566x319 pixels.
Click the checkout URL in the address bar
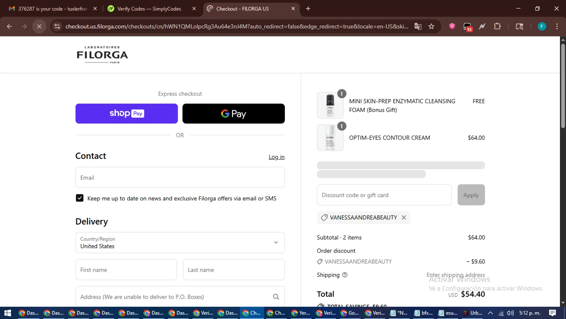pyautogui.click(x=237, y=26)
